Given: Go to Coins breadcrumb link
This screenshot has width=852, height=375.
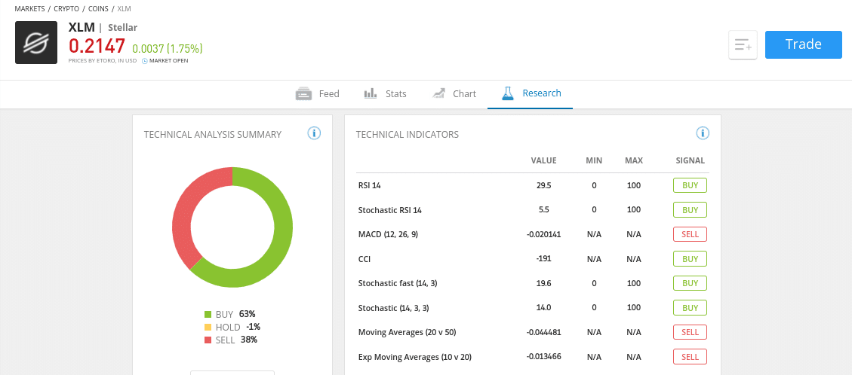Looking at the screenshot, I should pos(98,9).
